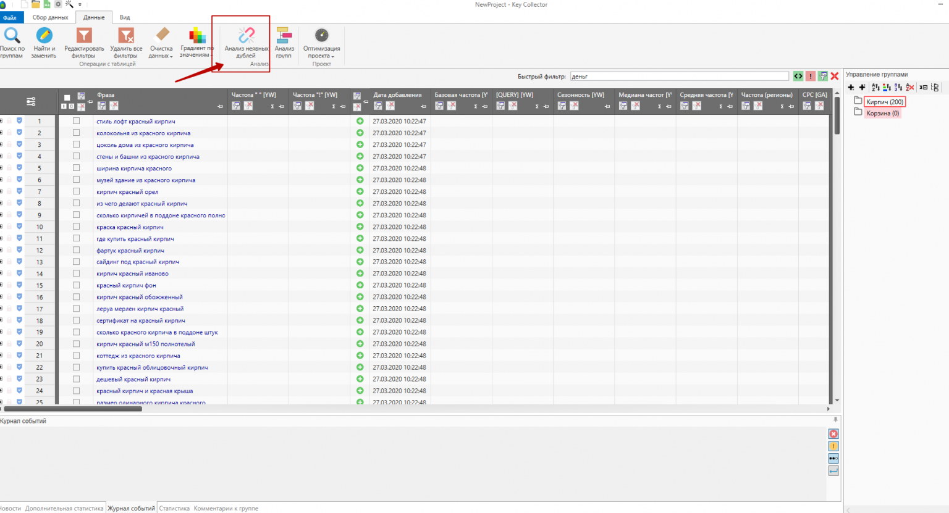Open Анализ групп tool
Image resolution: width=949 pixels, height=513 pixels.
click(x=284, y=43)
